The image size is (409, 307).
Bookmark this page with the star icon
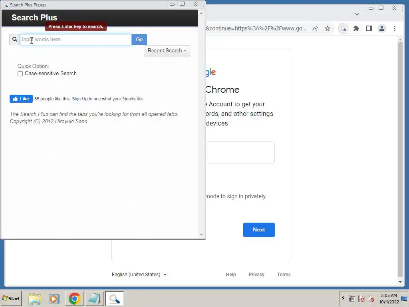point(328,28)
